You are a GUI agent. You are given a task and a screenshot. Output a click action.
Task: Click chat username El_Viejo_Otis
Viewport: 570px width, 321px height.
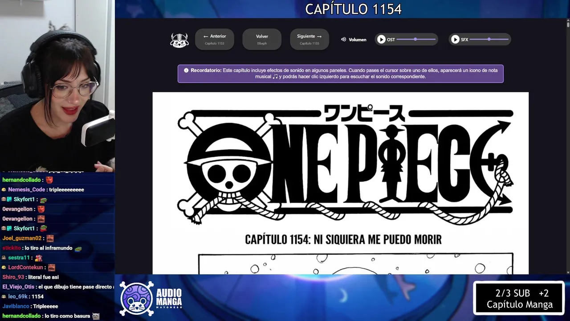coord(18,287)
